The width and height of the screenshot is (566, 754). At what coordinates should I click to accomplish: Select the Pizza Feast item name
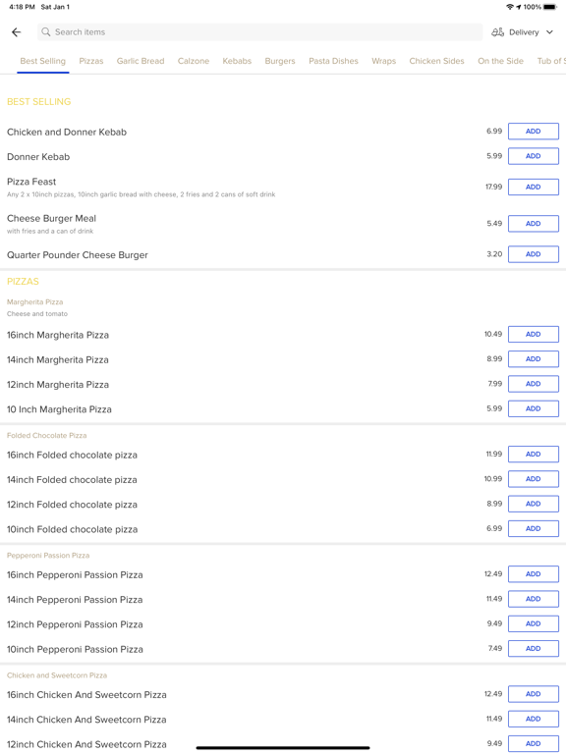[31, 182]
